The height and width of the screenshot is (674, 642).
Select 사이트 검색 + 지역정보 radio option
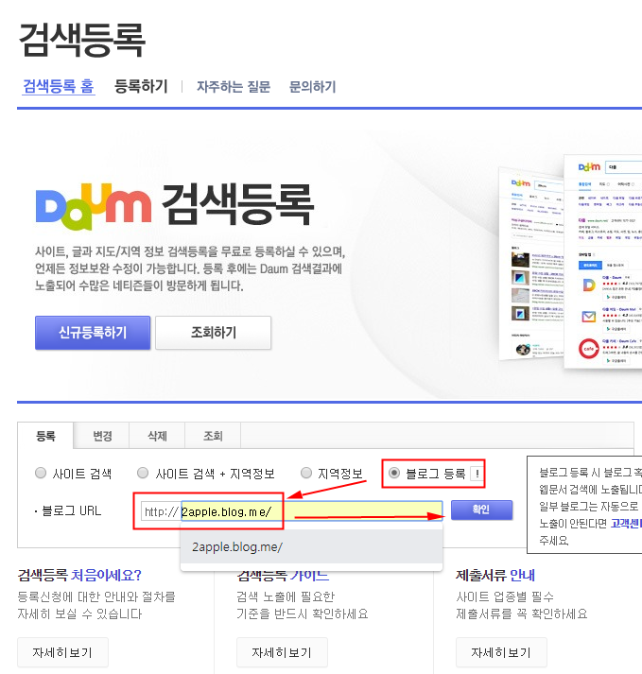[x=143, y=474]
